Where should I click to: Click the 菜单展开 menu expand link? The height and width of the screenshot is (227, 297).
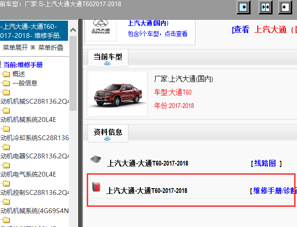pyautogui.click(x=15, y=48)
